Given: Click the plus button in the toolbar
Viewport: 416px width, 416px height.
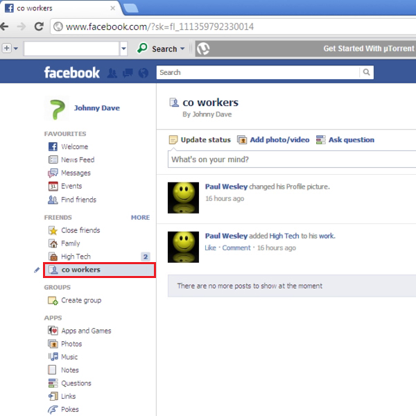Looking at the screenshot, I should 7,49.
